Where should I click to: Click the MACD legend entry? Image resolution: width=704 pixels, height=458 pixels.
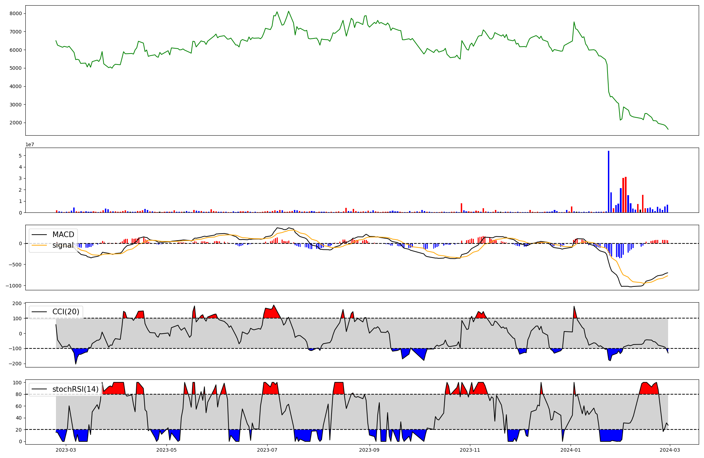point(63,235)
